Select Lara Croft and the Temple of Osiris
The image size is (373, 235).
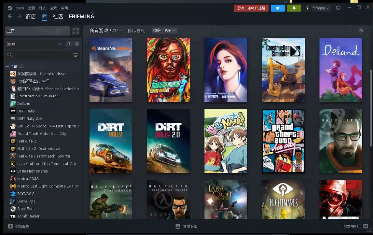pyautogui.click(x=48, y=164)
